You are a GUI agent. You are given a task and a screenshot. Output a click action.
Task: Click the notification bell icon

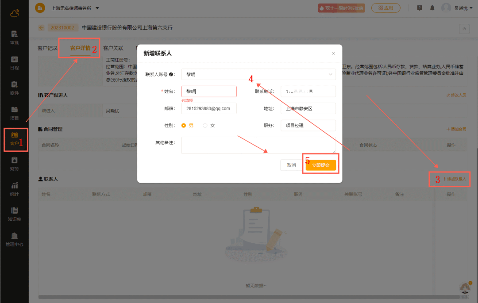click(x=432, y=8)
